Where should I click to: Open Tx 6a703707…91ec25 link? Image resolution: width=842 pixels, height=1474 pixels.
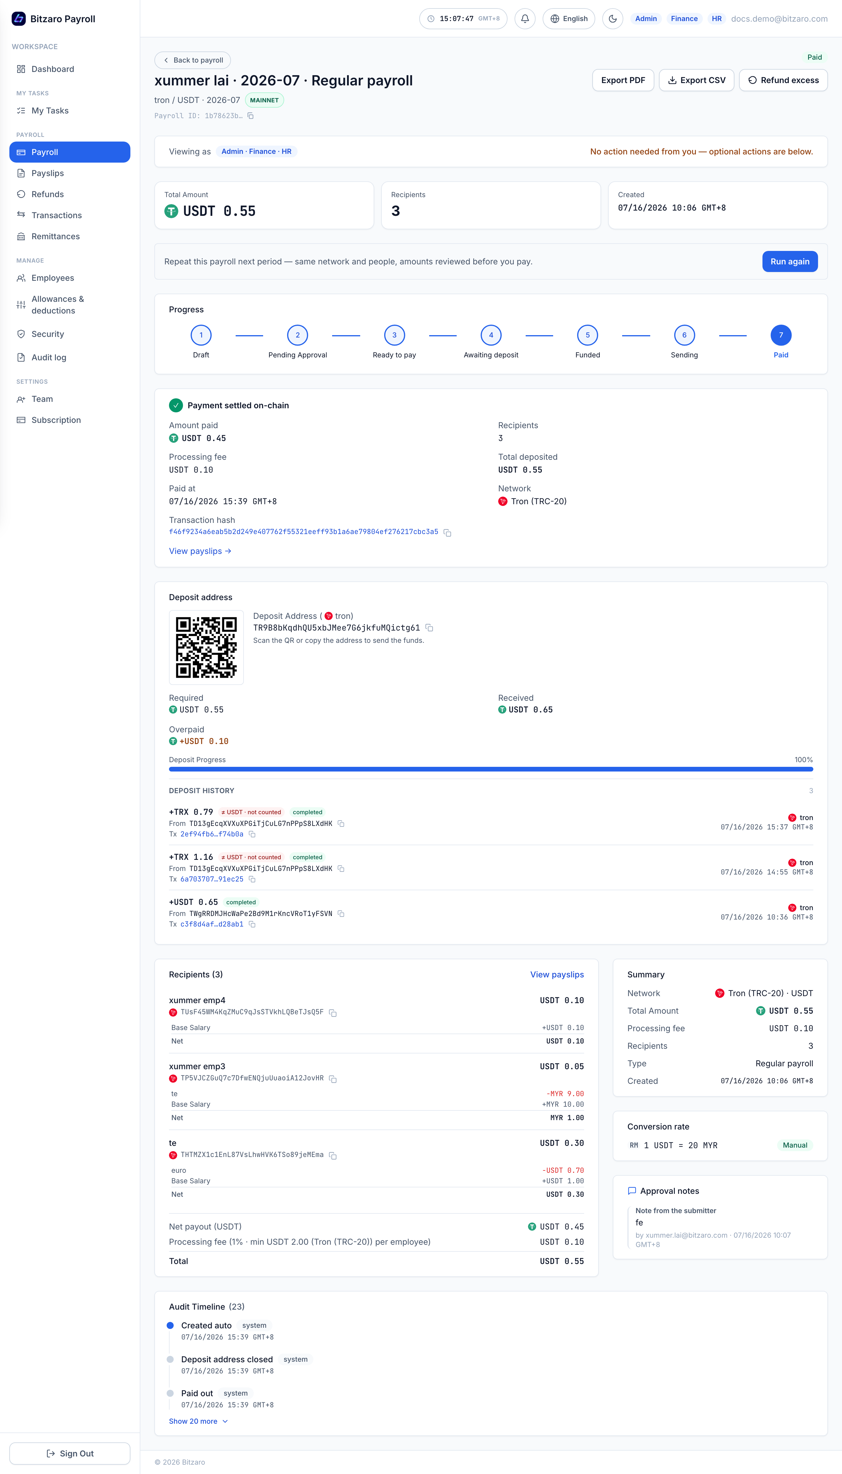(212, 879)
